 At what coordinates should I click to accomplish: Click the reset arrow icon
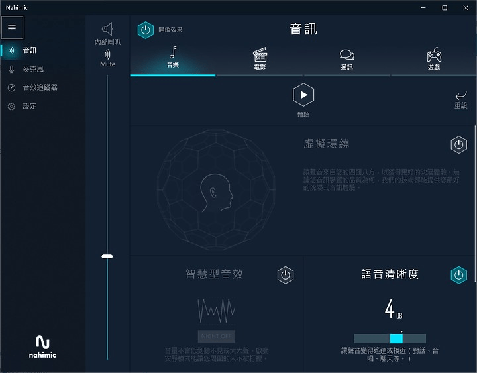pyautogui.click(x=461, y=95)
